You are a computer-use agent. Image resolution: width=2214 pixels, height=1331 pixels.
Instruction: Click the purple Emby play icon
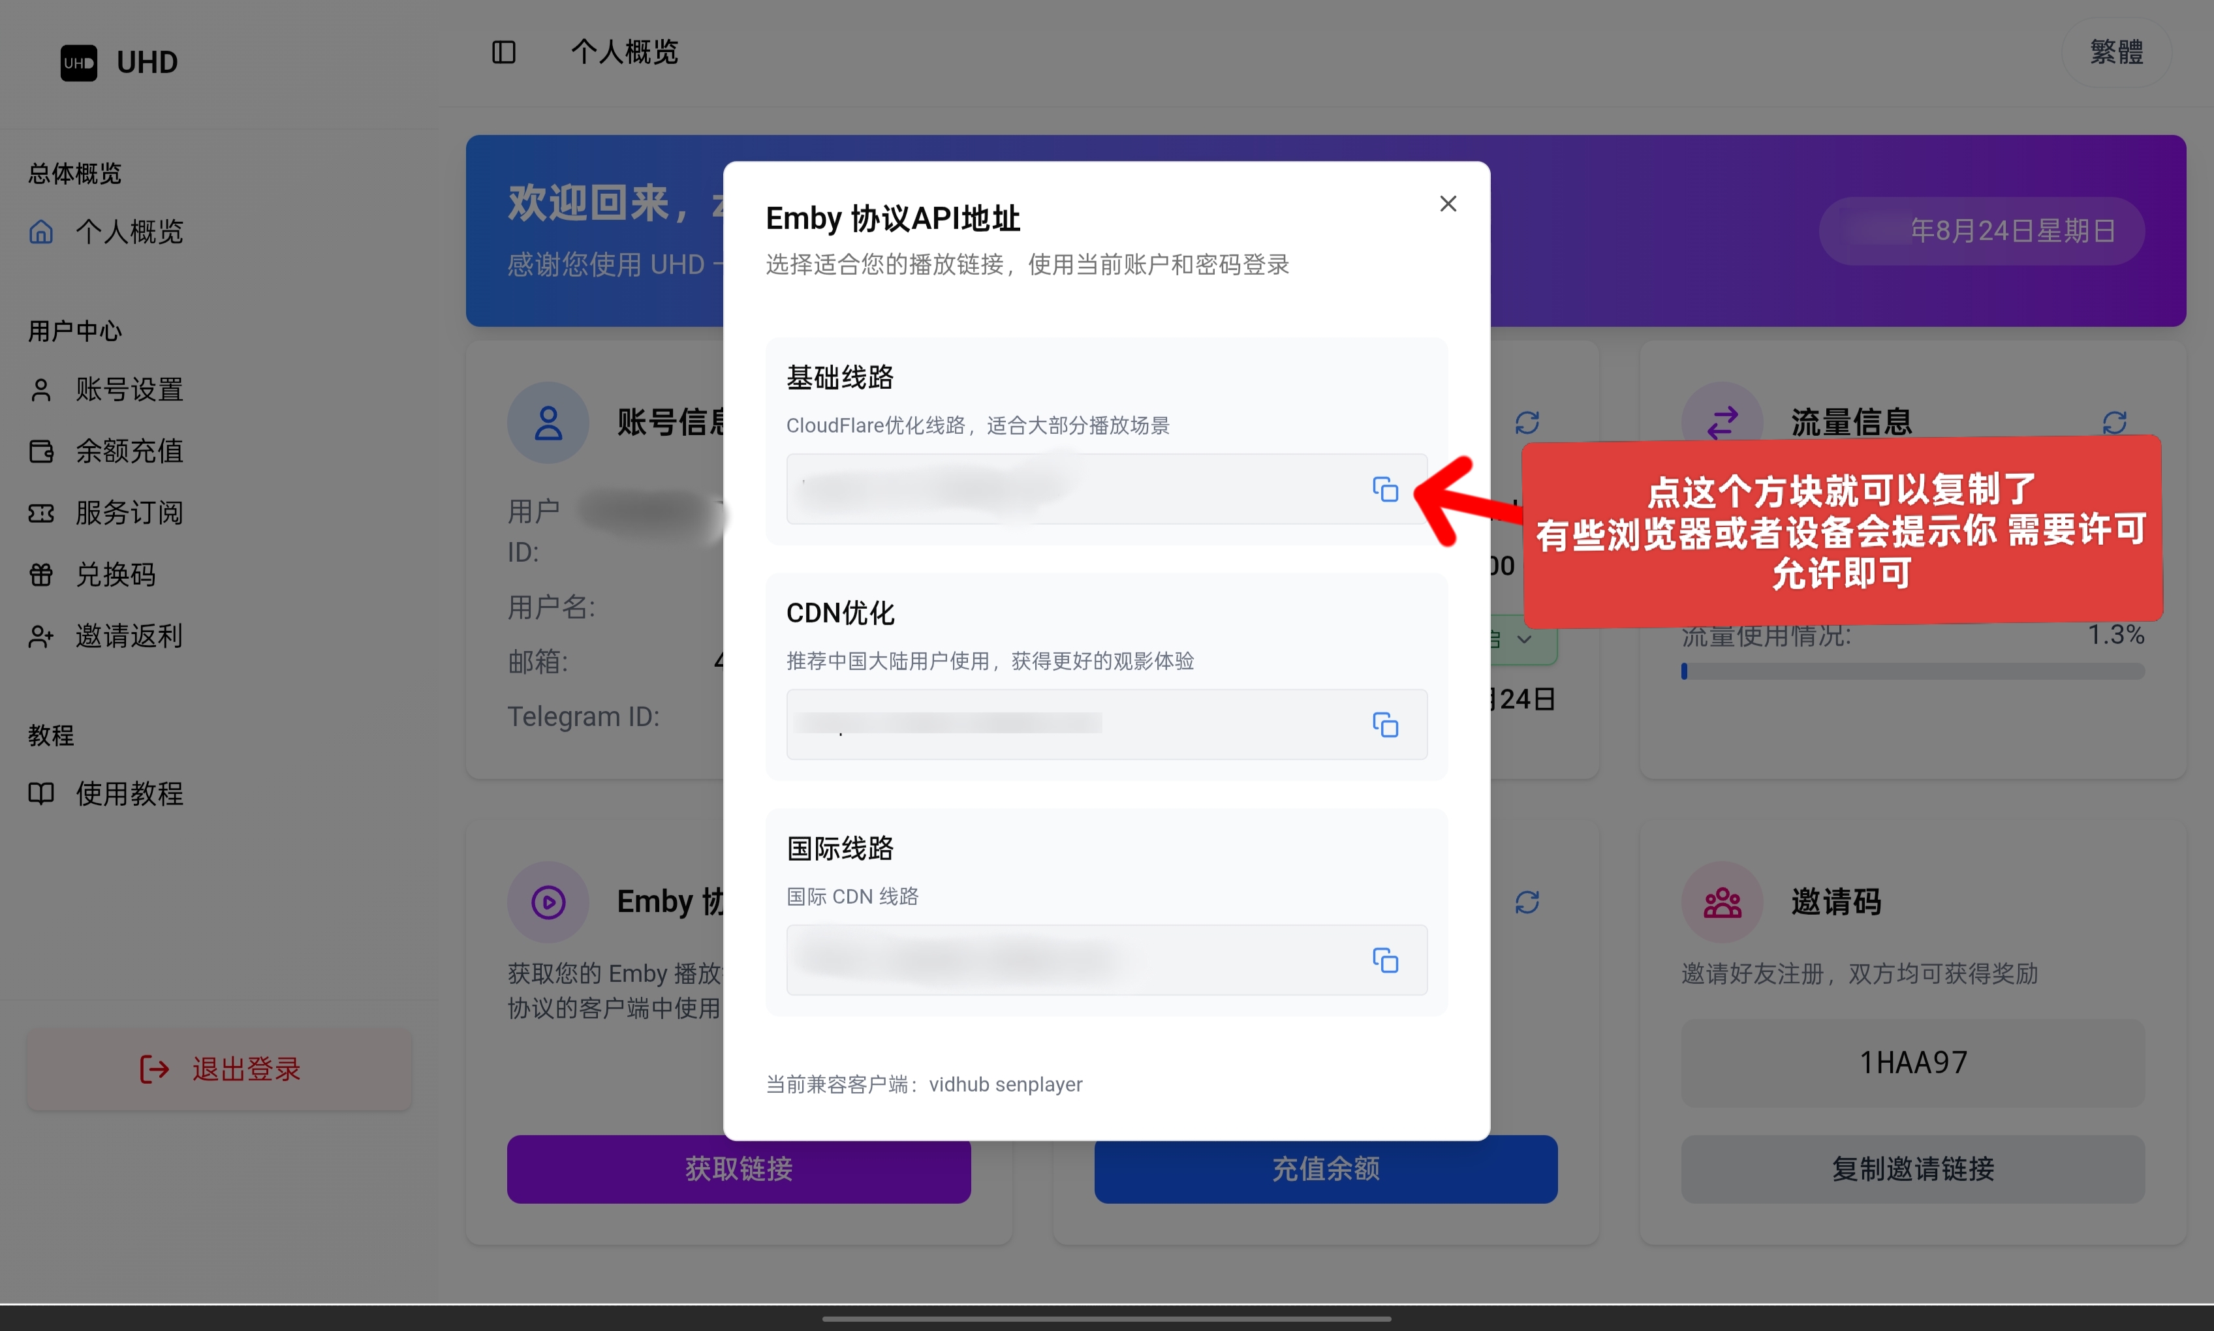(548, 902)
